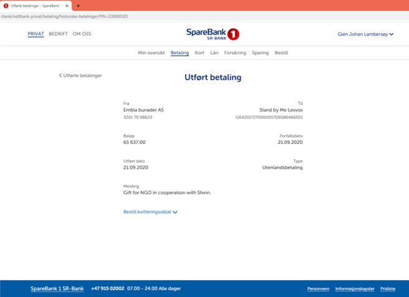Viewport: 409px width, 297px height.
Task: Click the SpareBank 1 SR-Bank logo
Action: [x=212, y=34]
